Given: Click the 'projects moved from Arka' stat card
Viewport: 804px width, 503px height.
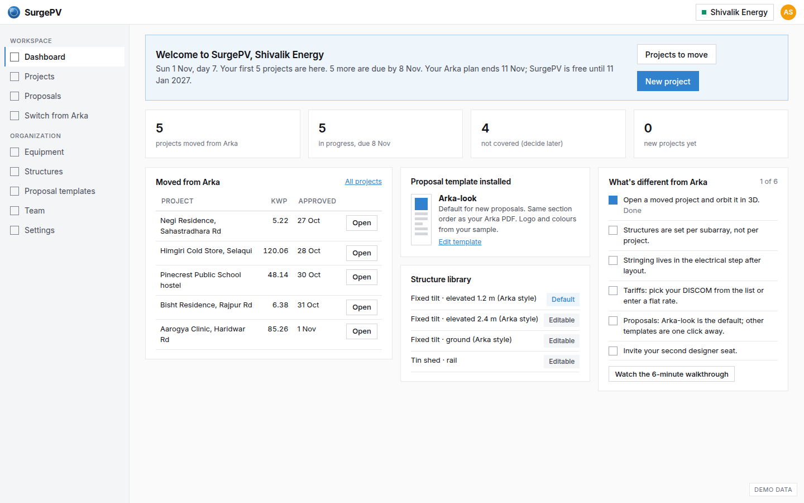Looking at the screenshot, I should click(223, 134).
